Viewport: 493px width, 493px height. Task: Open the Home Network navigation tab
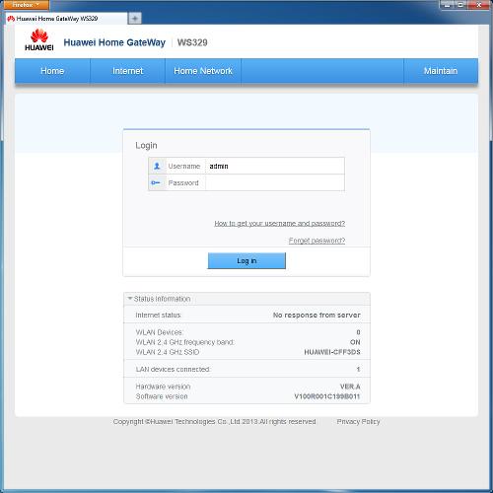(x=203, y=71)
